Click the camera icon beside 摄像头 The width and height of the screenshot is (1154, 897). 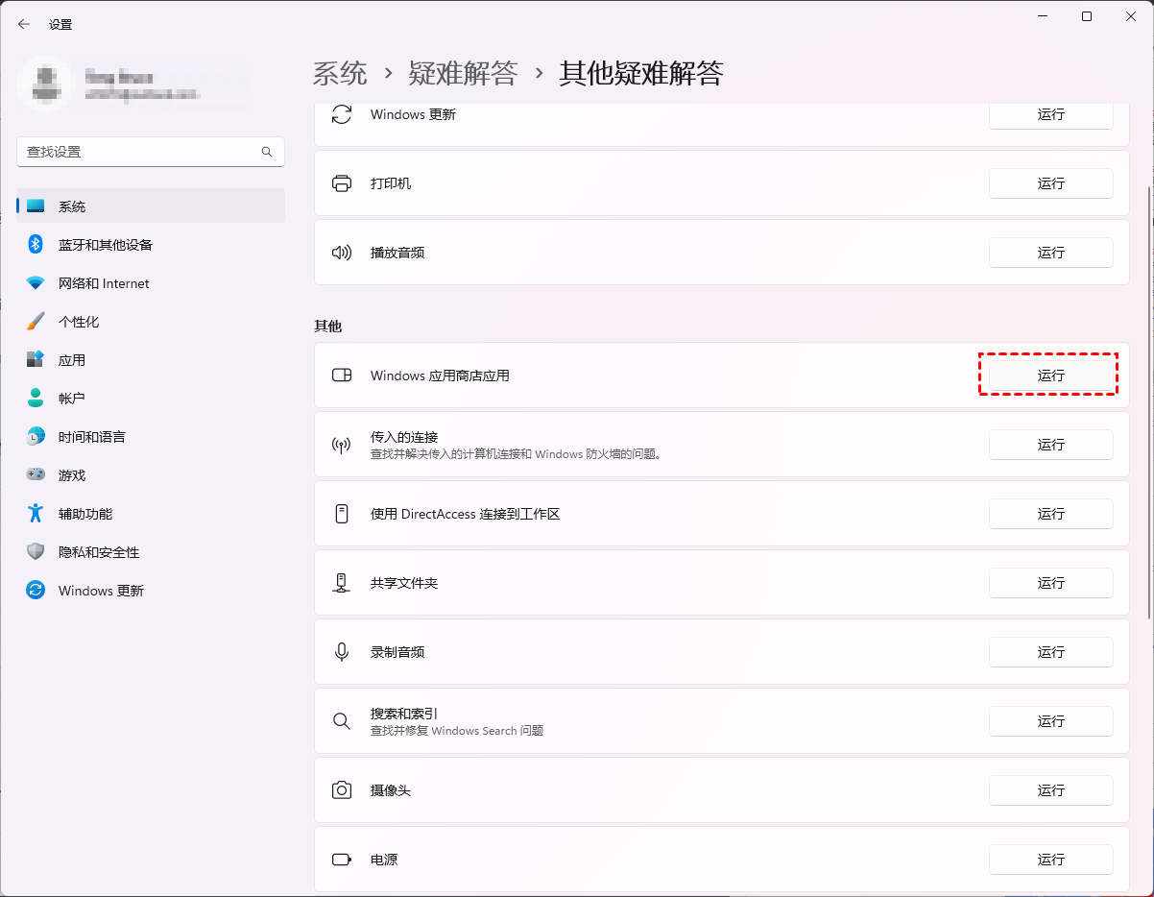341,790
